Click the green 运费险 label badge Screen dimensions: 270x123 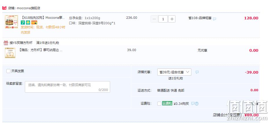click(167, 103)
